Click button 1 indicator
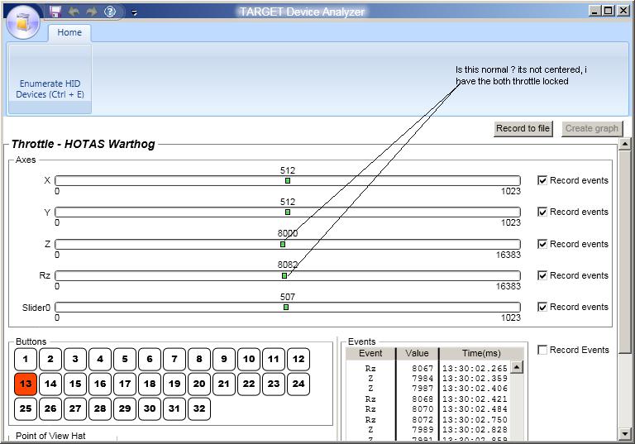This screenshot has width=635, height=444. [x=26, y=360]
